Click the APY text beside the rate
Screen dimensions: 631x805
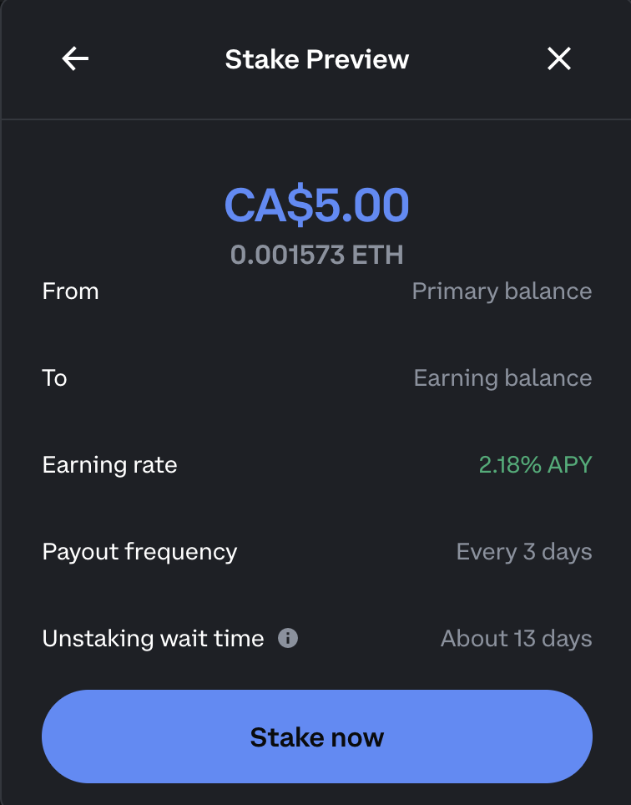pos(569,465)
